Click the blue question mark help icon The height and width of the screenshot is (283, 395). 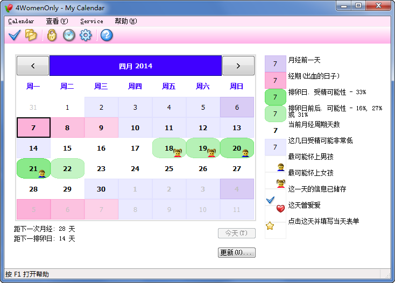coord(107,35)
